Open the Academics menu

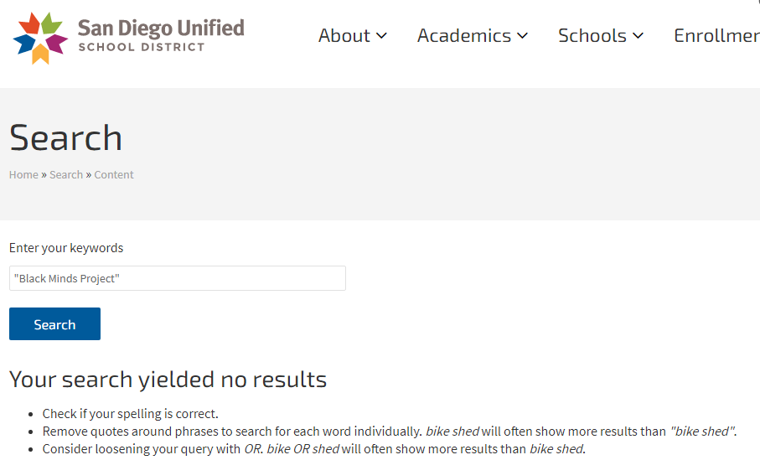[x=463, y=36]
